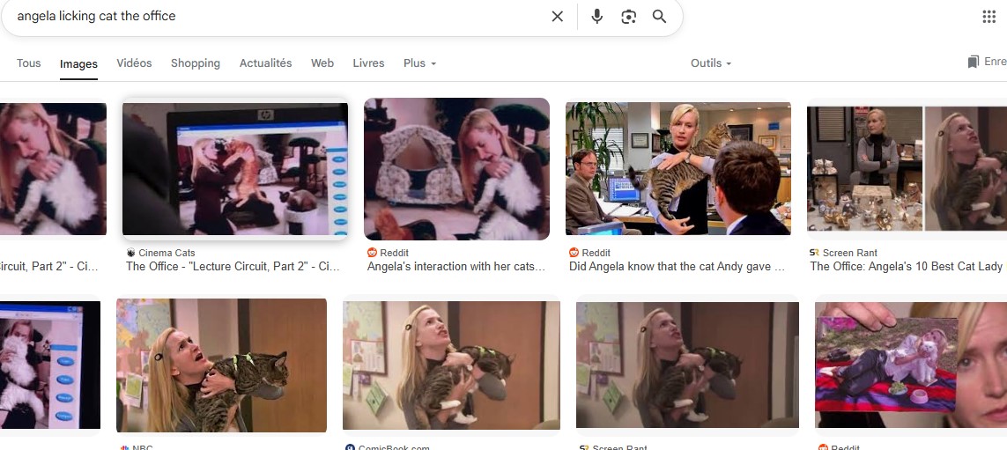The width and height of the screenshot is (1007, 450).
Task: Click the Reddit icon under Angela's interaction result
Action: 372,252
